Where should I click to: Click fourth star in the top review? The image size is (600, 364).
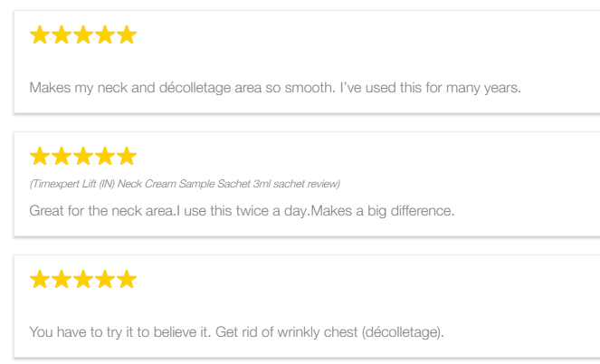(105, 34)
